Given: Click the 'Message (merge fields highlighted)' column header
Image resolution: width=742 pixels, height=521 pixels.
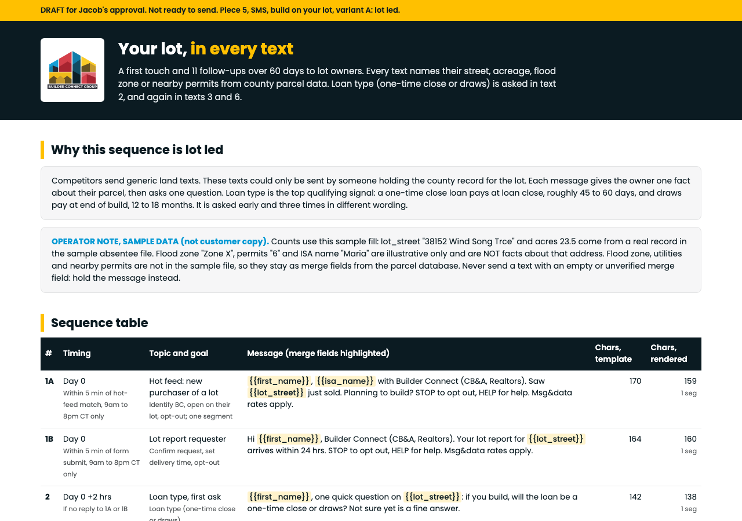Looking at the screenshot, I should pyautogui.click(x=318, y=353).
